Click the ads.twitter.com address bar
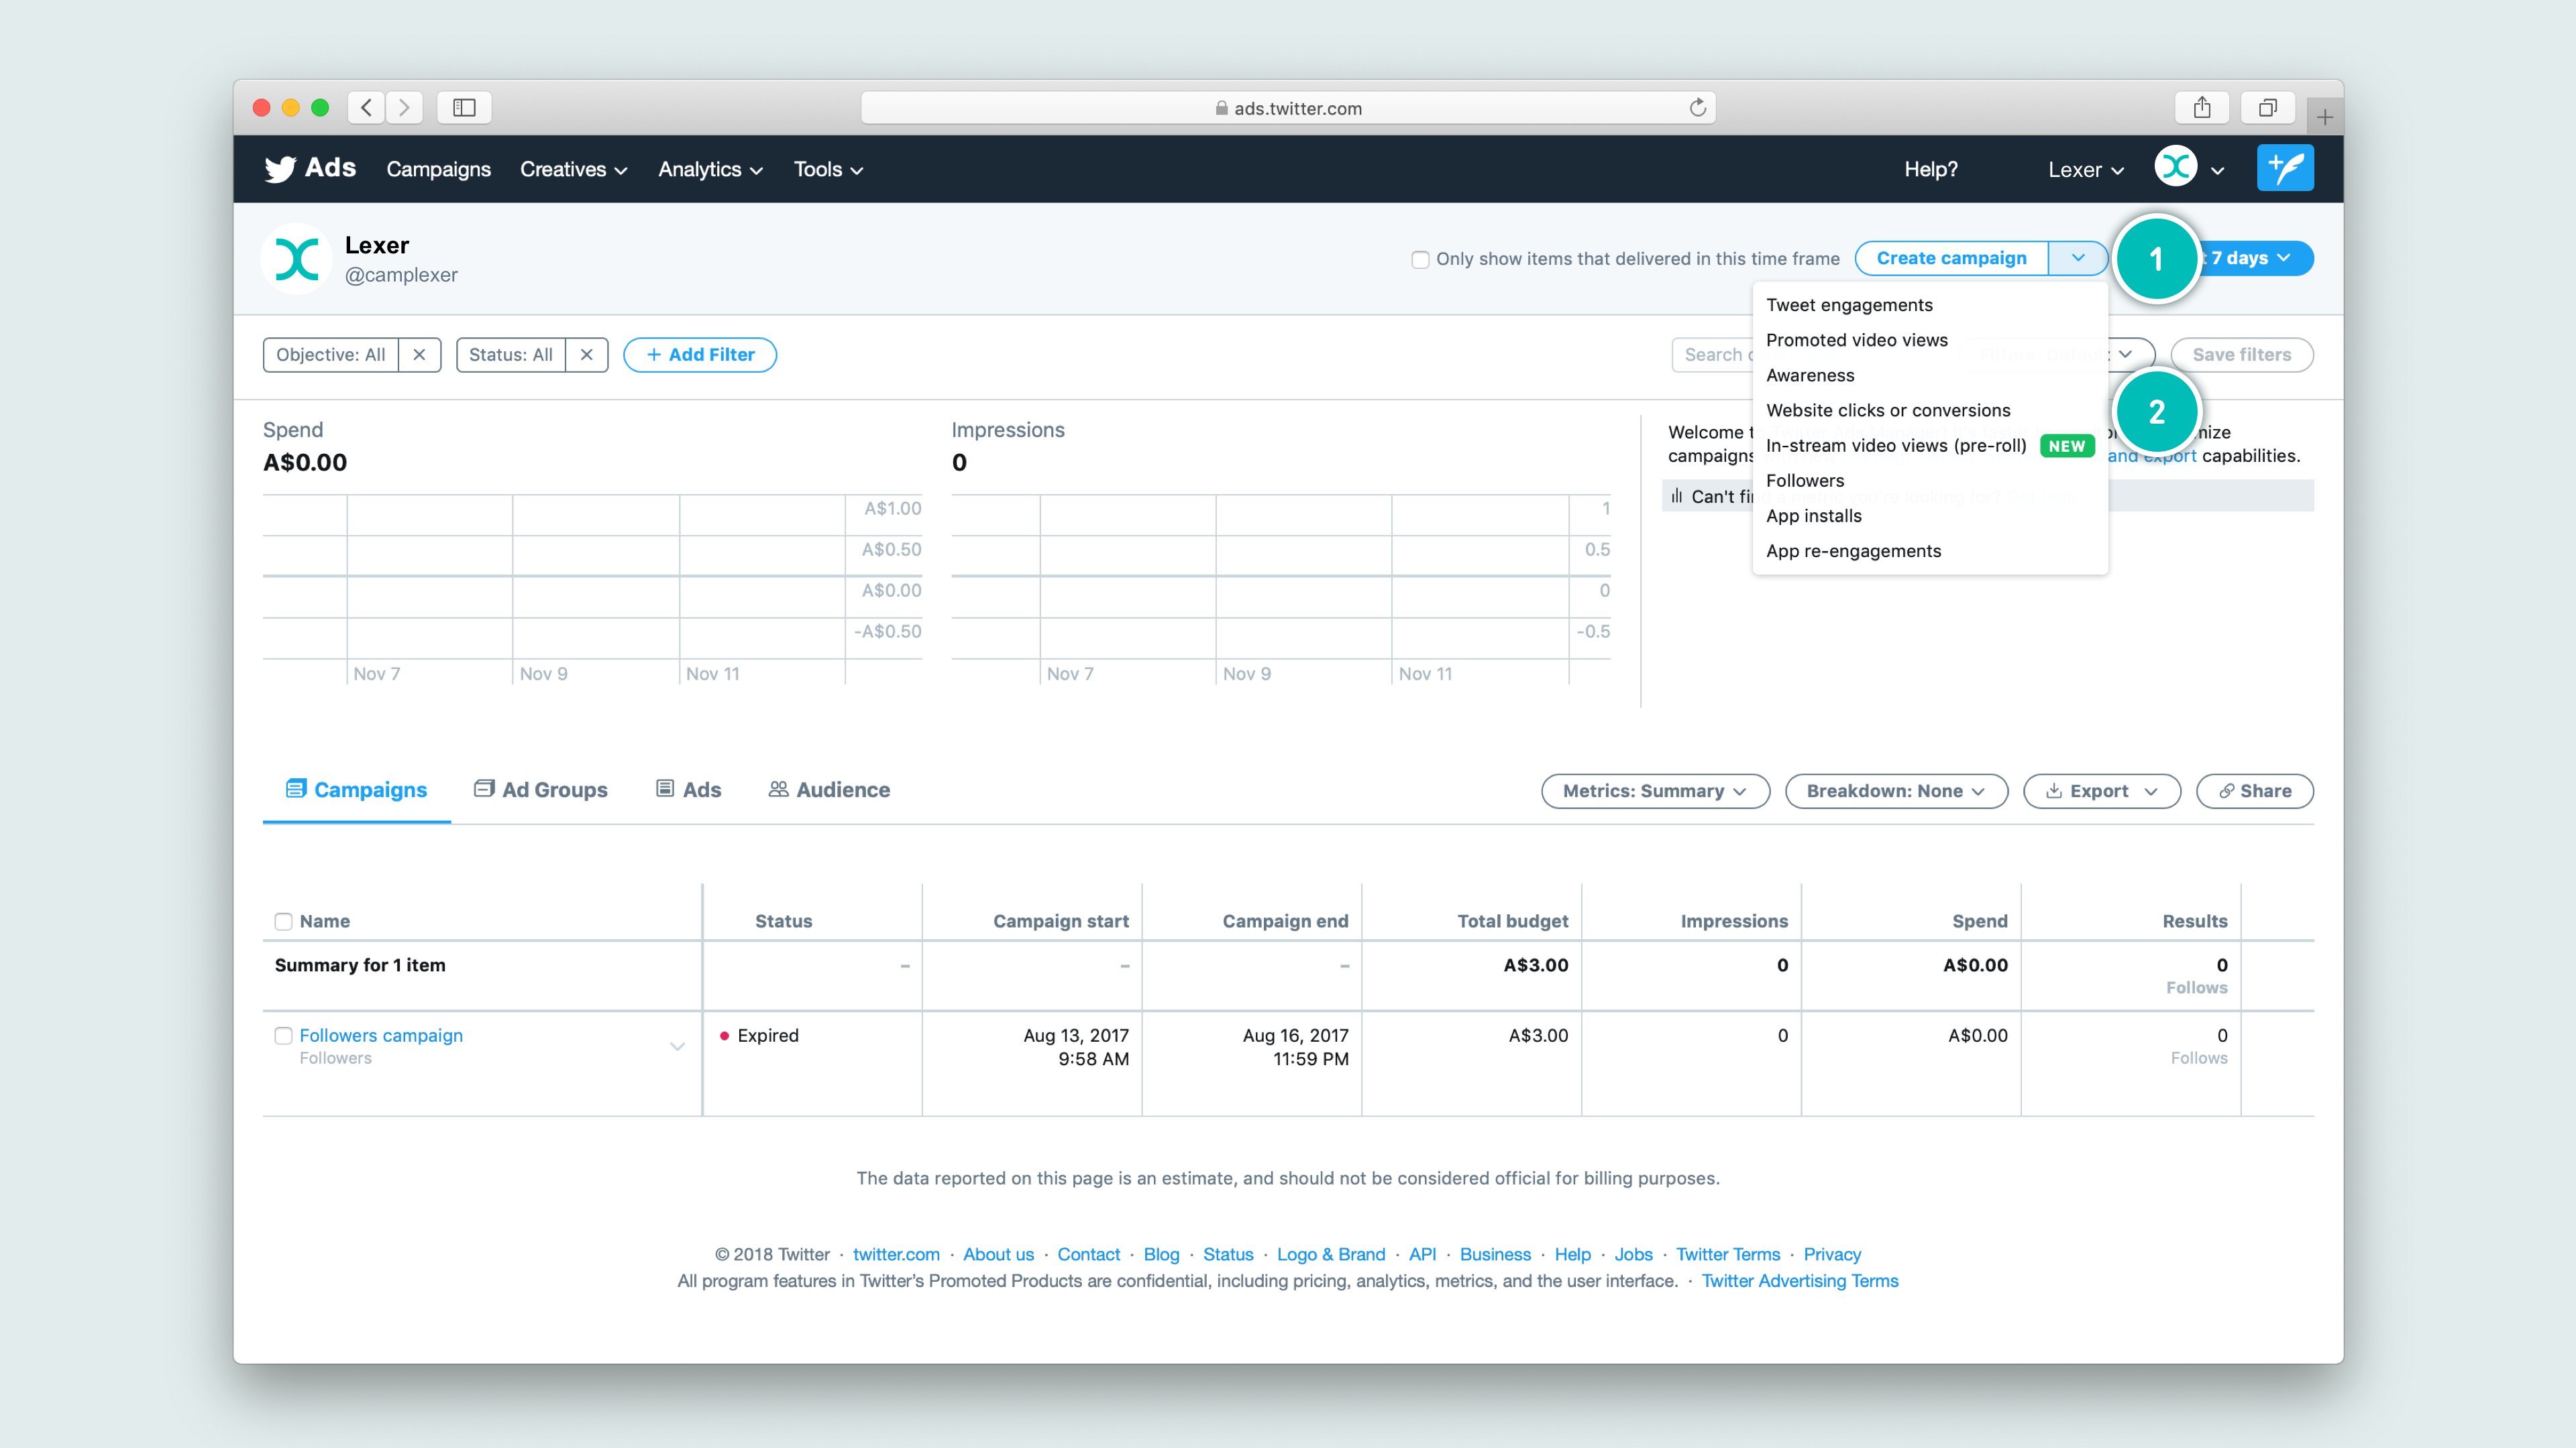The height and width of the screenshot is (1448, 2576). click(x=1288, y=107)
